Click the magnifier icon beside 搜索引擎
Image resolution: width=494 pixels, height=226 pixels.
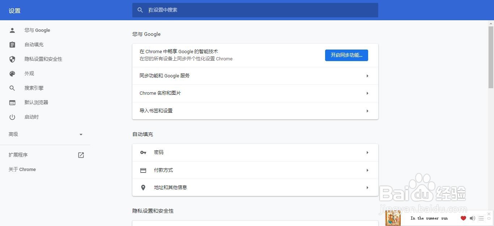coord(12,88)
